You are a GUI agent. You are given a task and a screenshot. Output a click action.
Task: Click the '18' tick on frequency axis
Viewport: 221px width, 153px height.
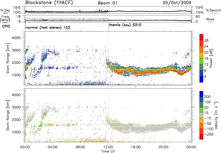tap(19, 17)
